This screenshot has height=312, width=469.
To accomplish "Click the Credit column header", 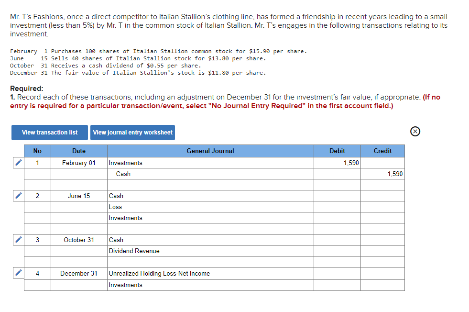I will click(x=383, y=151).
